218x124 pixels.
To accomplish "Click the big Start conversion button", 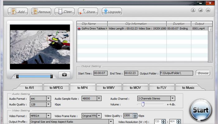I will pyautogui.click(x=201, y=110).
